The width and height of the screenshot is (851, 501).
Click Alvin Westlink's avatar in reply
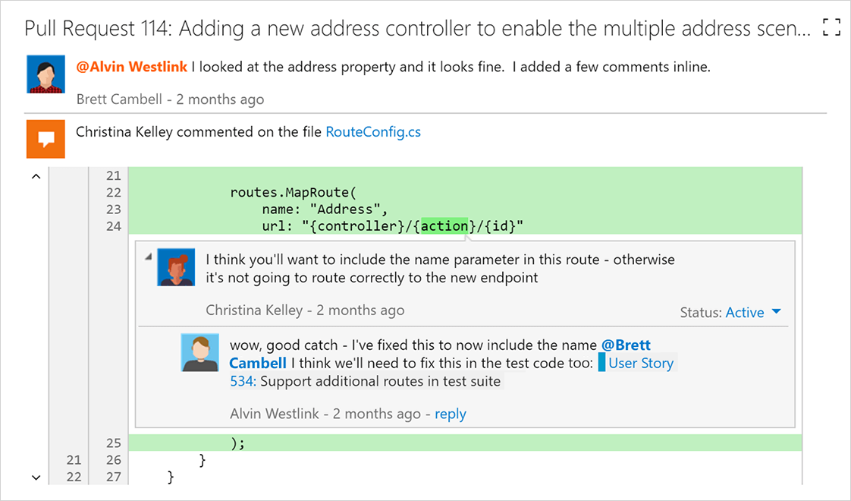click(x=199, y=352)
